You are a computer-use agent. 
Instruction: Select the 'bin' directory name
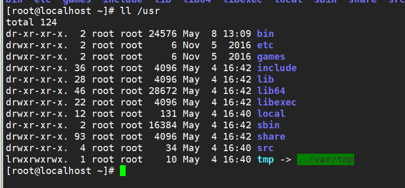pyautogui.click(x=265, y=34)
